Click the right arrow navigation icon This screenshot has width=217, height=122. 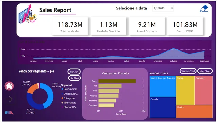(x=9, y=99)
